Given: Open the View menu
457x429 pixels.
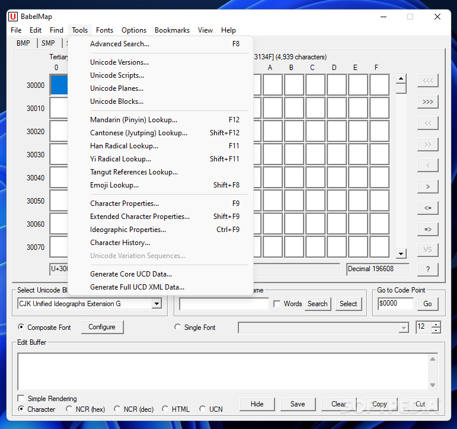Looking at the screenshot, I should point(206,30).
